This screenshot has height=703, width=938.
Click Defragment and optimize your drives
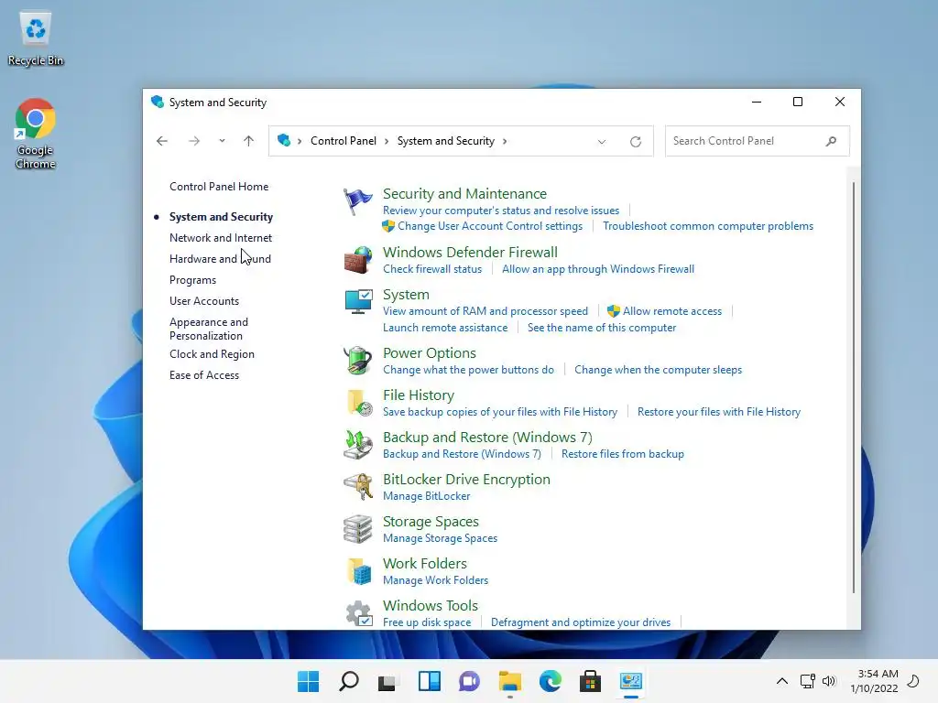(581, 622)
